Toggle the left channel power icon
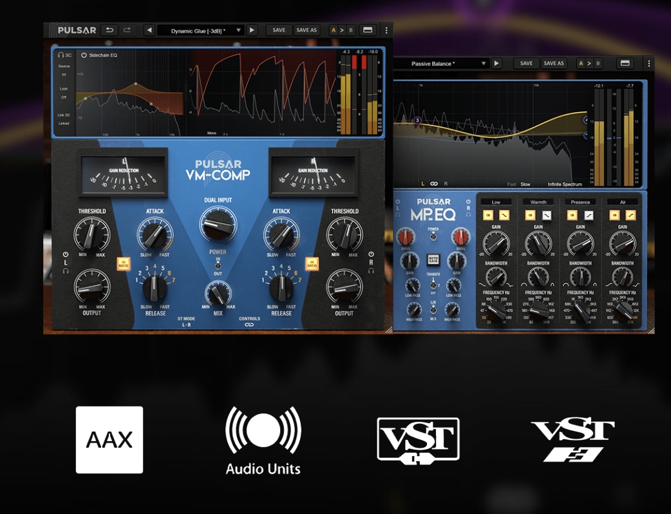Viewport: 671px width, 514px height. click(66, 254)
